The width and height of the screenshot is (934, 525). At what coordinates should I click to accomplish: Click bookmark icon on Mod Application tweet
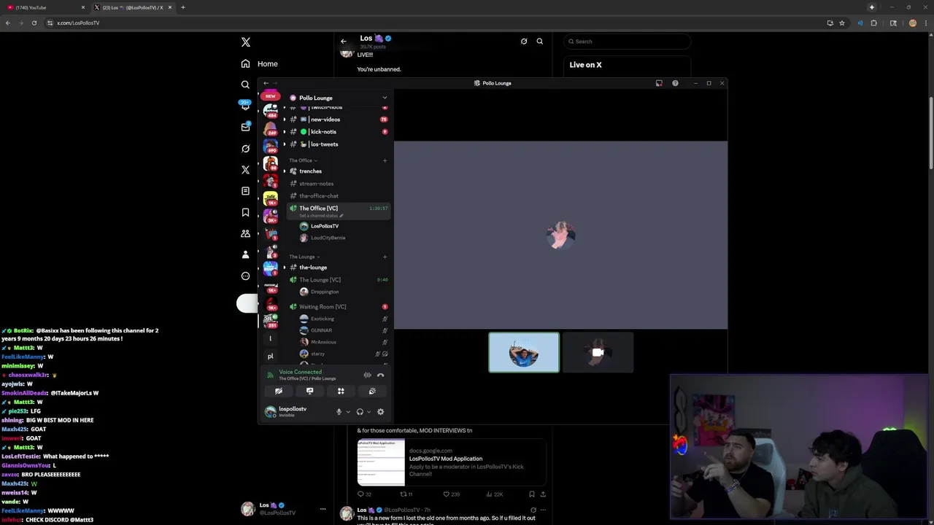coord(531,494)
